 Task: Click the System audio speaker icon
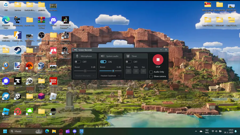point(103,56)
